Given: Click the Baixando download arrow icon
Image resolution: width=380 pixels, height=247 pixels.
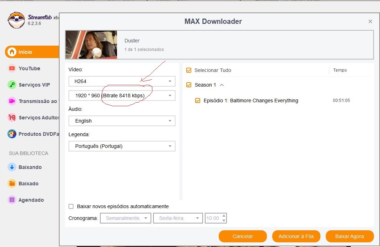Looking at the screenshot, I should (x=12, y=167).
